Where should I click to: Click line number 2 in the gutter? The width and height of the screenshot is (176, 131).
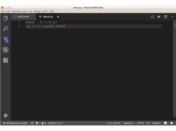pos(19,27)
